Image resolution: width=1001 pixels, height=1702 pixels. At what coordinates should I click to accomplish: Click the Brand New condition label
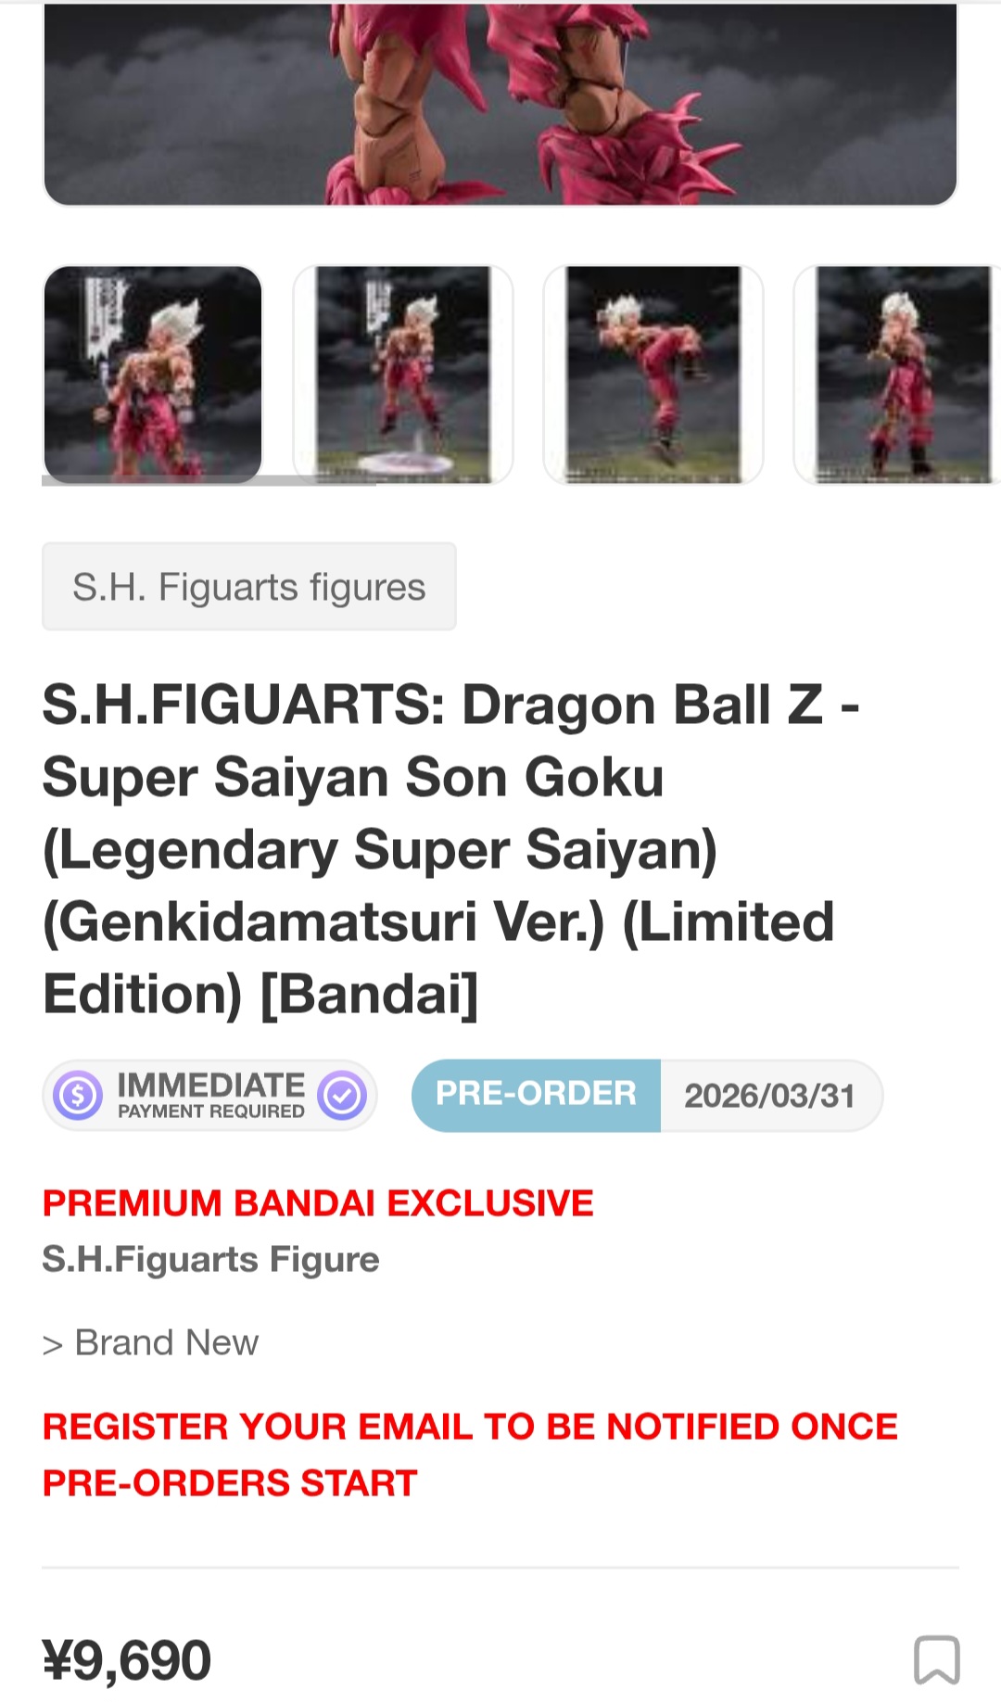pos(167,1342)
